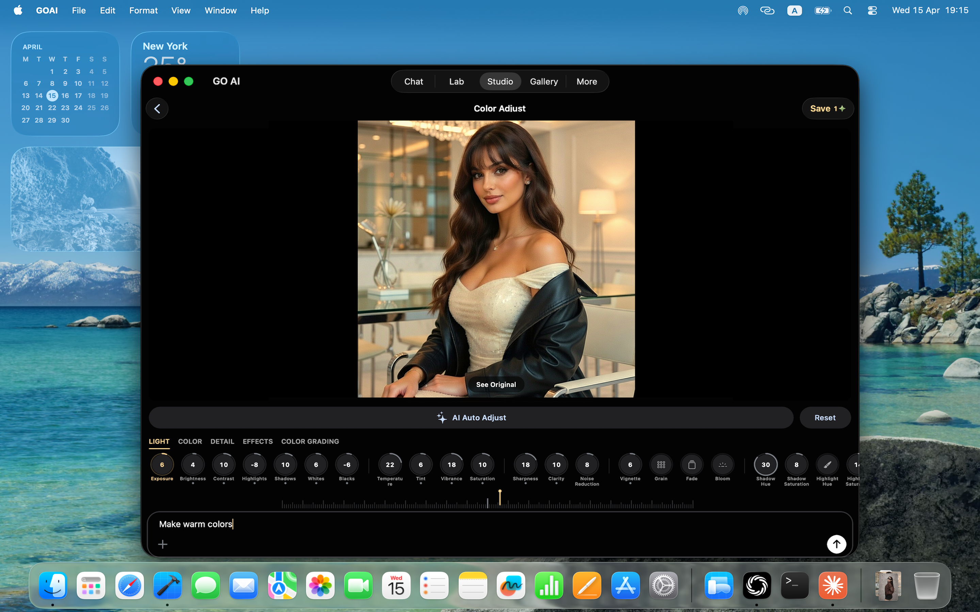Open the COLOR adjustments tab

click(190, 442)
